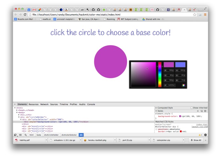Image resolution: width=221 pixels, height=157 pixels.
Task: Open the Audits panel
Action: pyautogui.click(x=82, y=104)
